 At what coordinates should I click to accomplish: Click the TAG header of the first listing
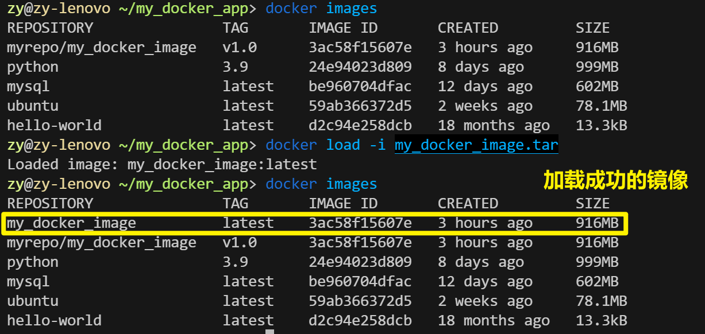tap(236, 28)
